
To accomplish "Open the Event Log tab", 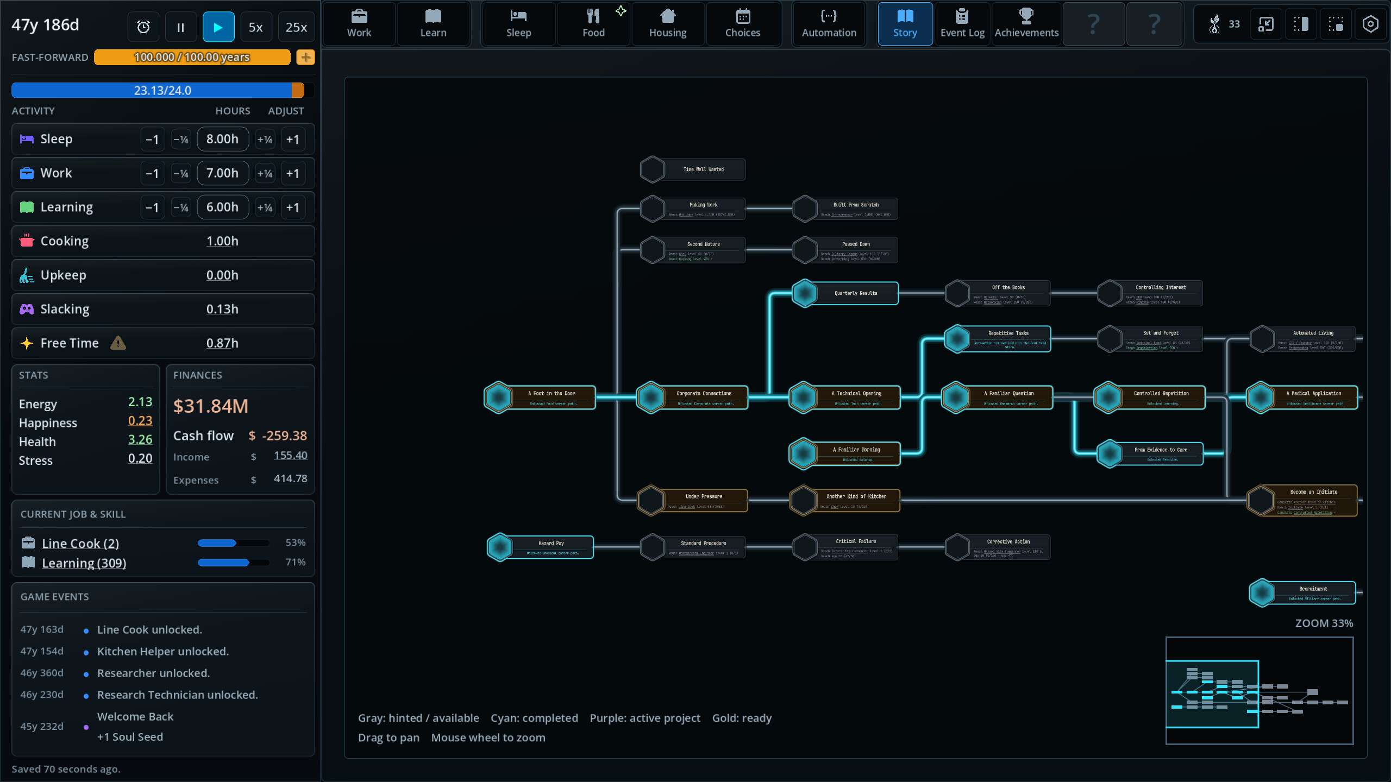I will tap(962, 24).
